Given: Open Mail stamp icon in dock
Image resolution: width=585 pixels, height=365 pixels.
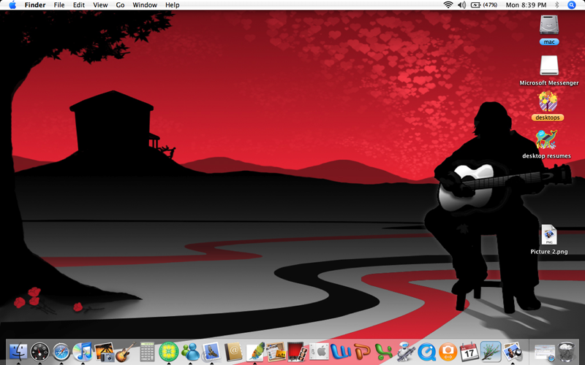Looking at the screenshot, I should (x=211, y=352).
